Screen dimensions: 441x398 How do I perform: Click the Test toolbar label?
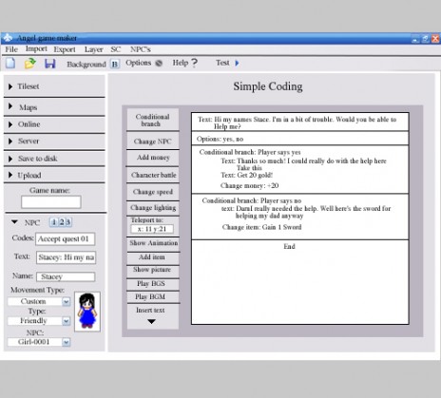coord(222,63)
